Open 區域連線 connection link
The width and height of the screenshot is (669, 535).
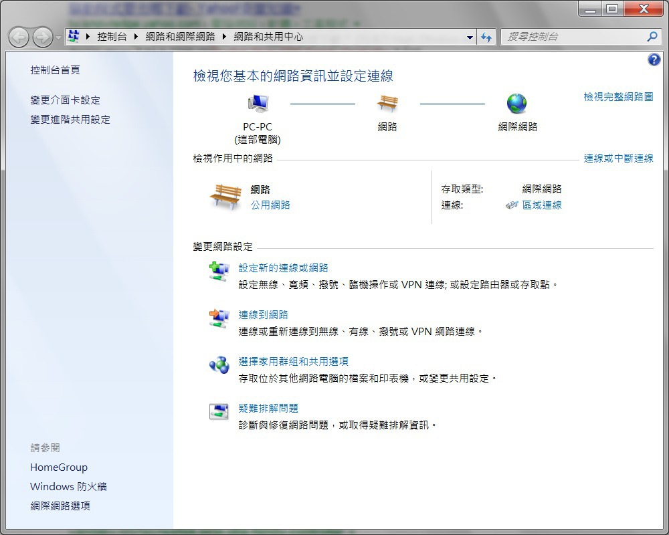tap(542, 205)
